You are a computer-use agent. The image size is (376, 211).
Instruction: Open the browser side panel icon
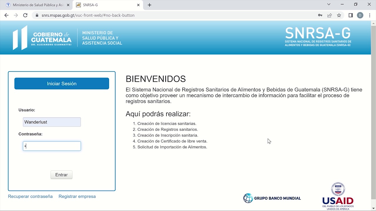pyautogui.click(x=350, y=15)
